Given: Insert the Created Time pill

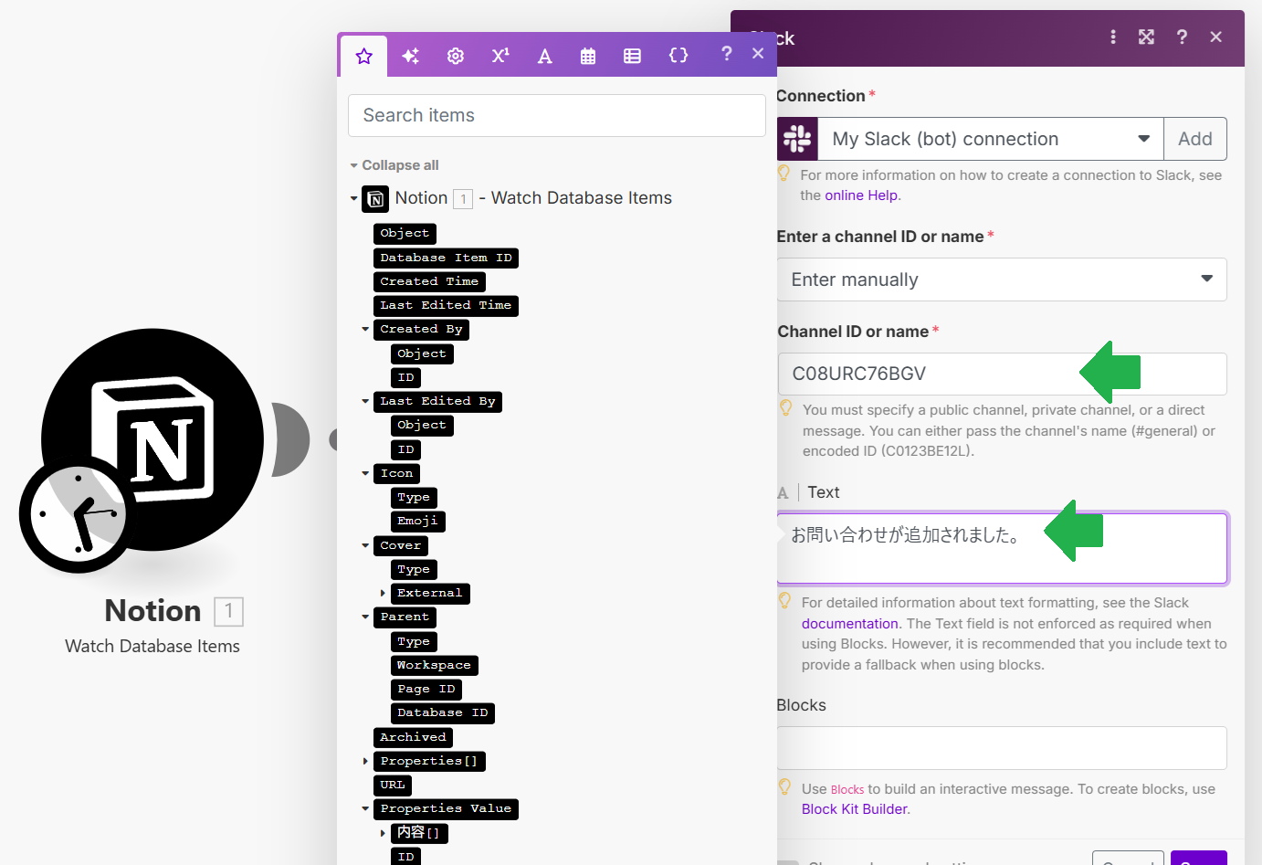Looking at the screenshot, I should (x=429, y=281).
